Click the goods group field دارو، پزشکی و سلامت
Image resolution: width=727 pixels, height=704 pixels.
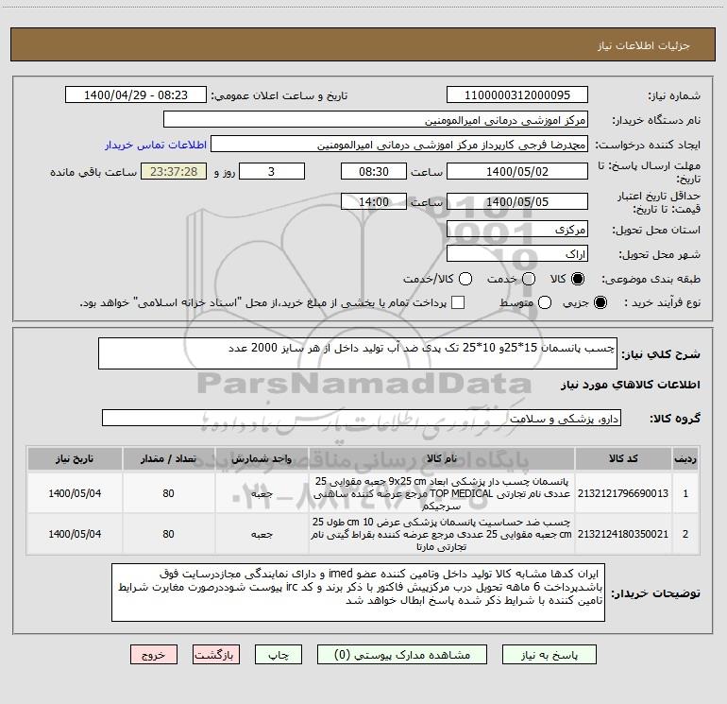[362, 418]
